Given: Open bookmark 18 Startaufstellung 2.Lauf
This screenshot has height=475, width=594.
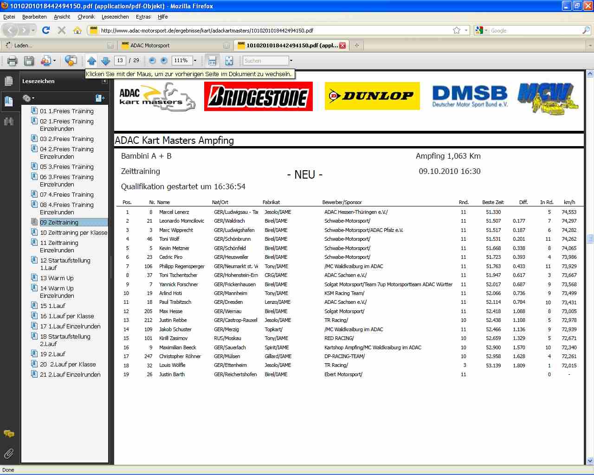Looking at the screenshot, I should [x=65, y=340].
